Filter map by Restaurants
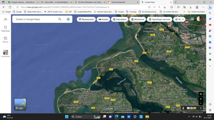214x120 pixels. click(86, 19)
